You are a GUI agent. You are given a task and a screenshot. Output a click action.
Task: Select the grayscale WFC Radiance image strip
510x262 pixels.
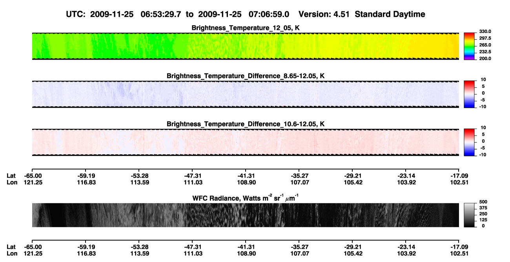click(246, 215)
